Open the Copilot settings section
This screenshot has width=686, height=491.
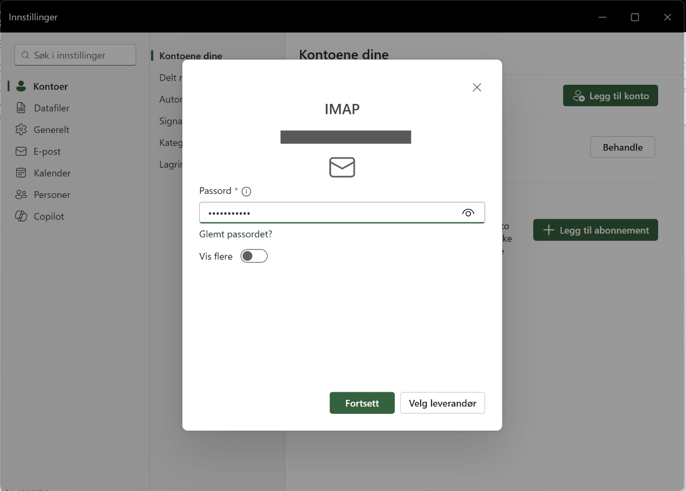(x=74, y=216)
